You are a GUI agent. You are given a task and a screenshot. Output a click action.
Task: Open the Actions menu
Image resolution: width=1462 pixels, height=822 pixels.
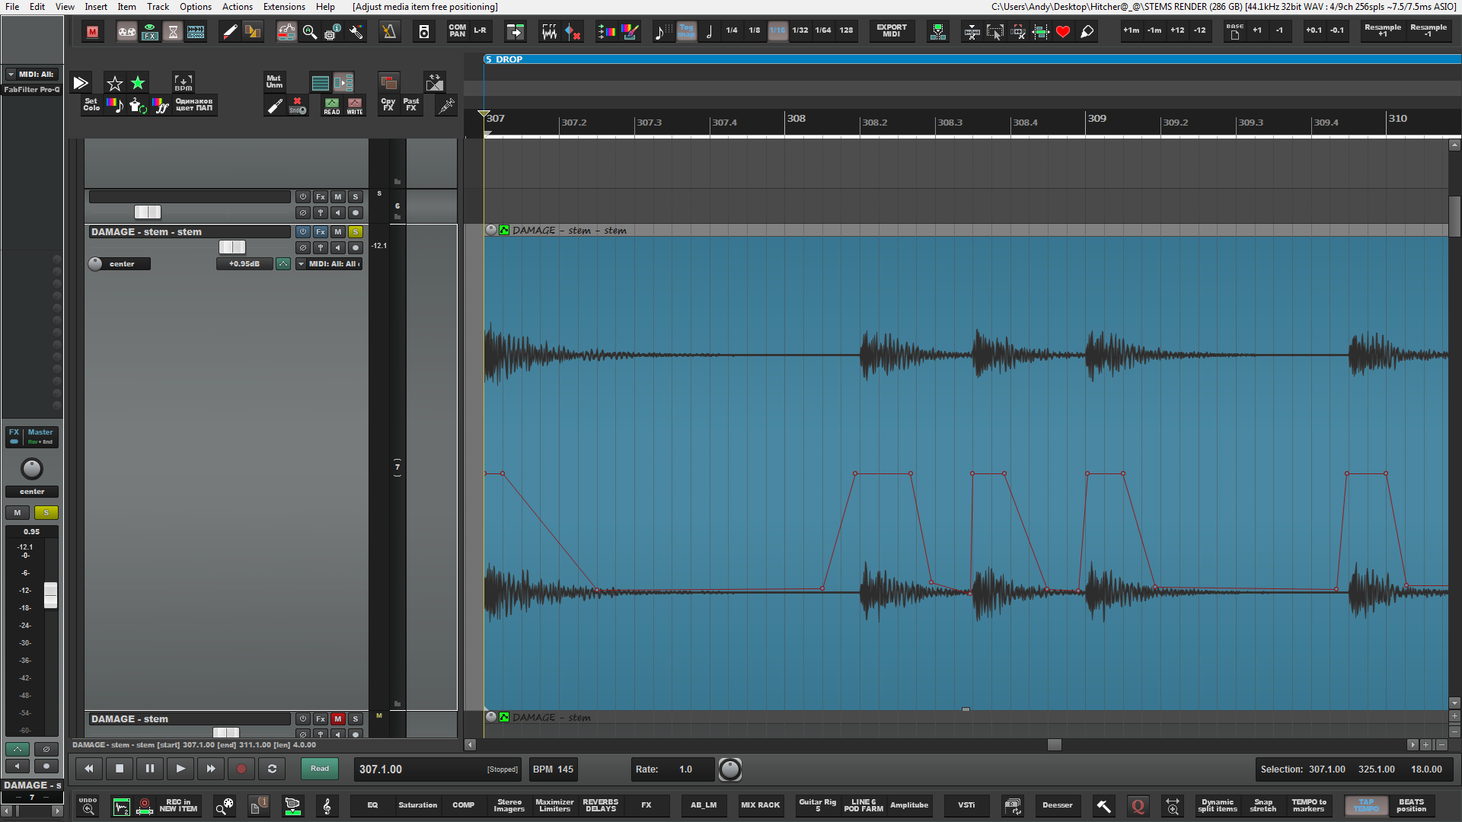pyautogui.click(x=237, y=7)
